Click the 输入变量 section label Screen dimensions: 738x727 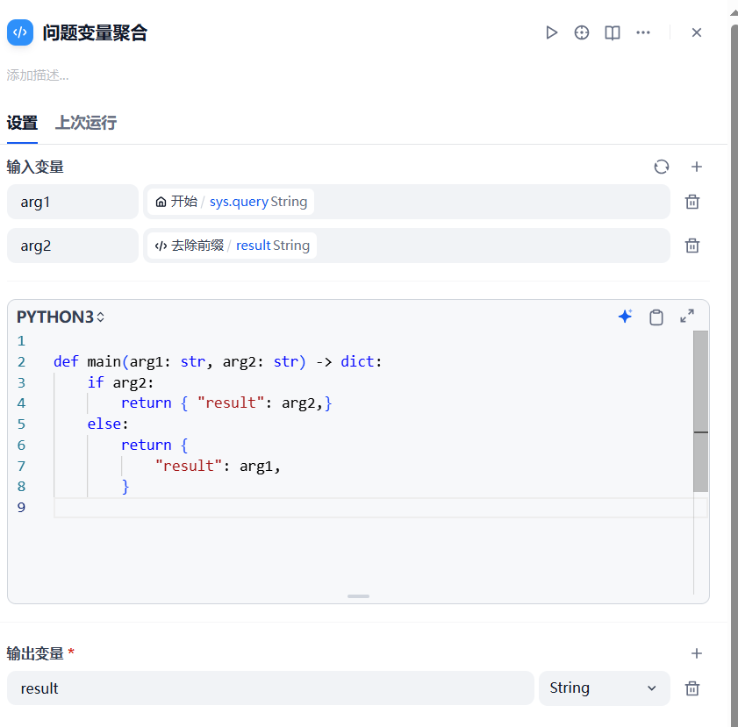point(35,167)
